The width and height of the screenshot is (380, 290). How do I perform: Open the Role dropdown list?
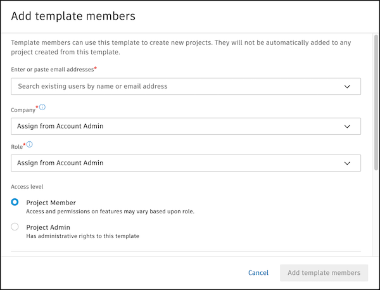pos(186,163)
